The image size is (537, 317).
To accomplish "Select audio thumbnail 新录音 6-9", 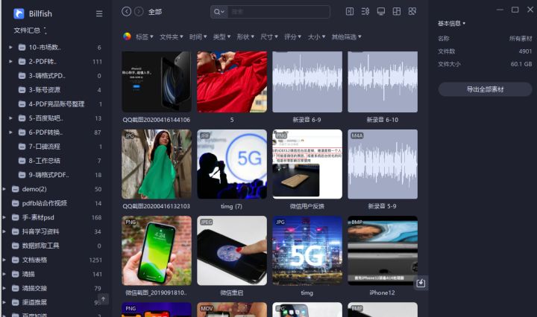I will pos(307,82).
